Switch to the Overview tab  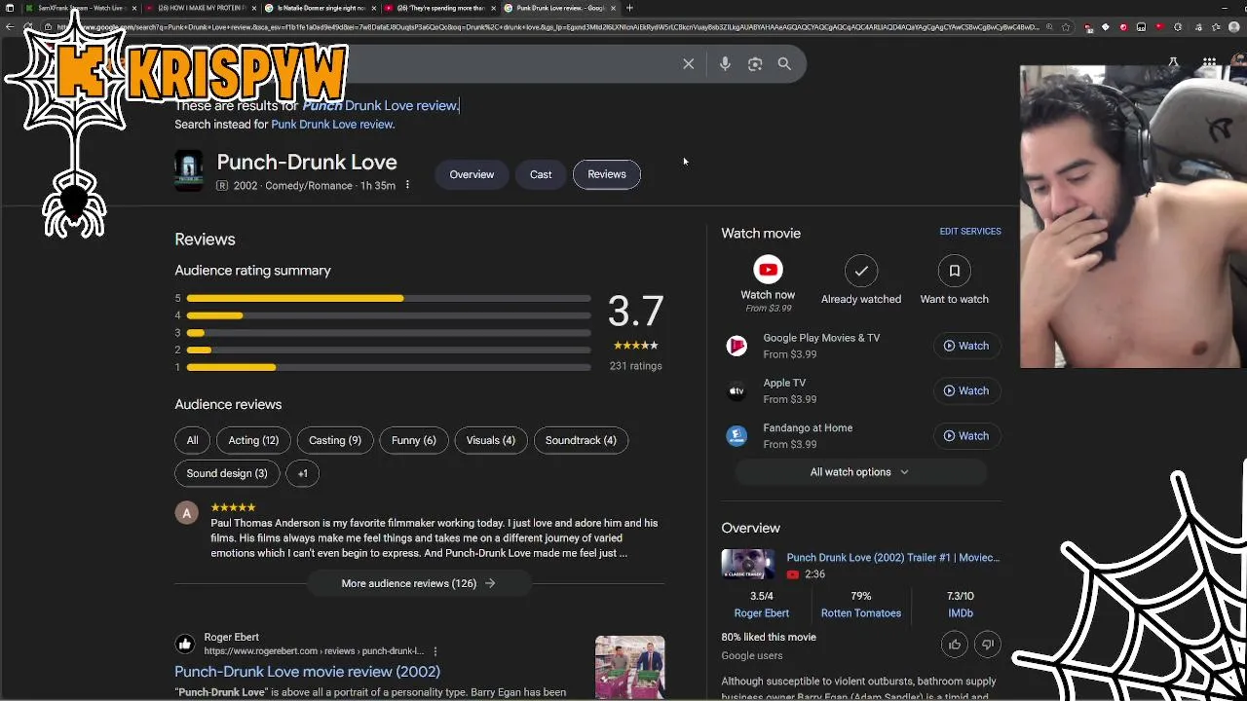click(472, 174)
